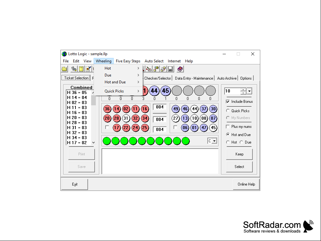Expand the Quick Picks submenu in Wheeling
This screenshot has height=241, width=321.
[x=118, y=91]
